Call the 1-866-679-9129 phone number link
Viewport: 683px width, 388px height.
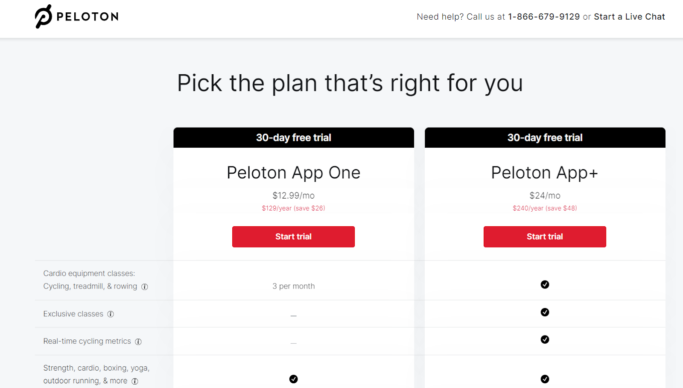(x=544, y=17)
